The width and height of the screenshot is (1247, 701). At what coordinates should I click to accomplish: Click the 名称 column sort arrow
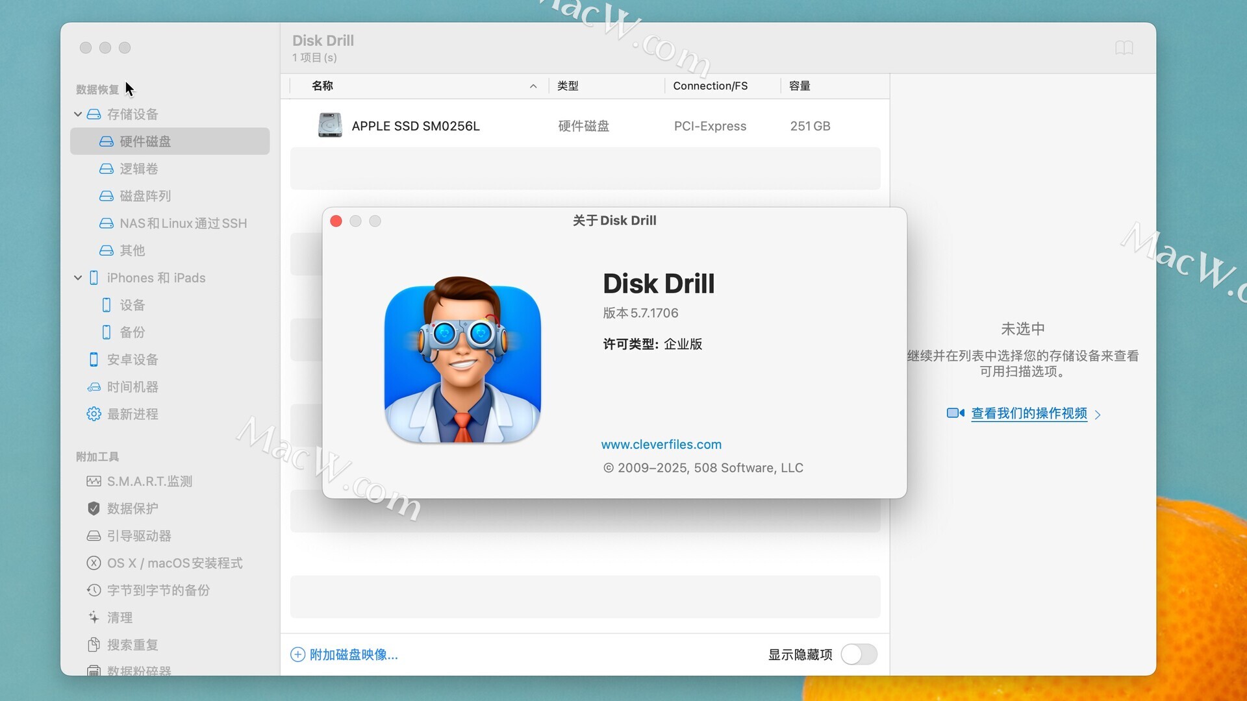pos(533,86)
